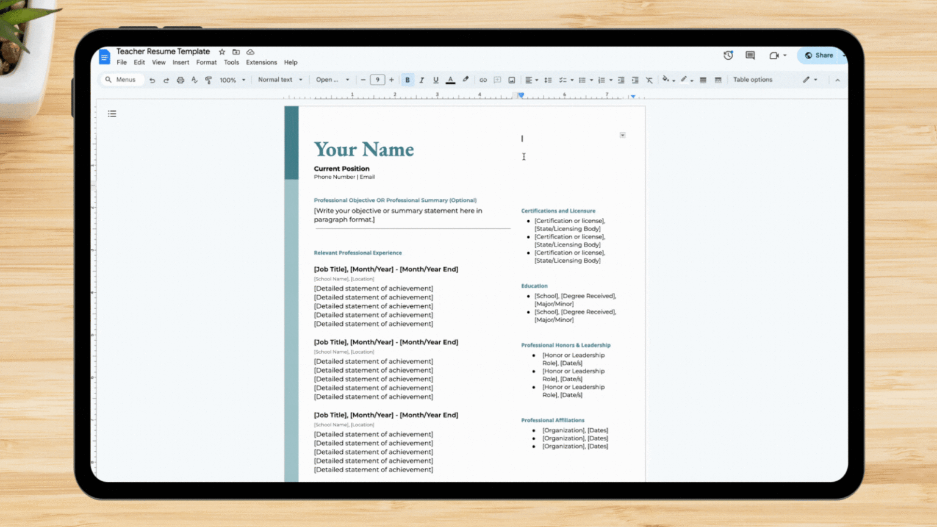This screenshot has width=937, height=527.
Task: Click the insert link icon
Action: point(483,80)
